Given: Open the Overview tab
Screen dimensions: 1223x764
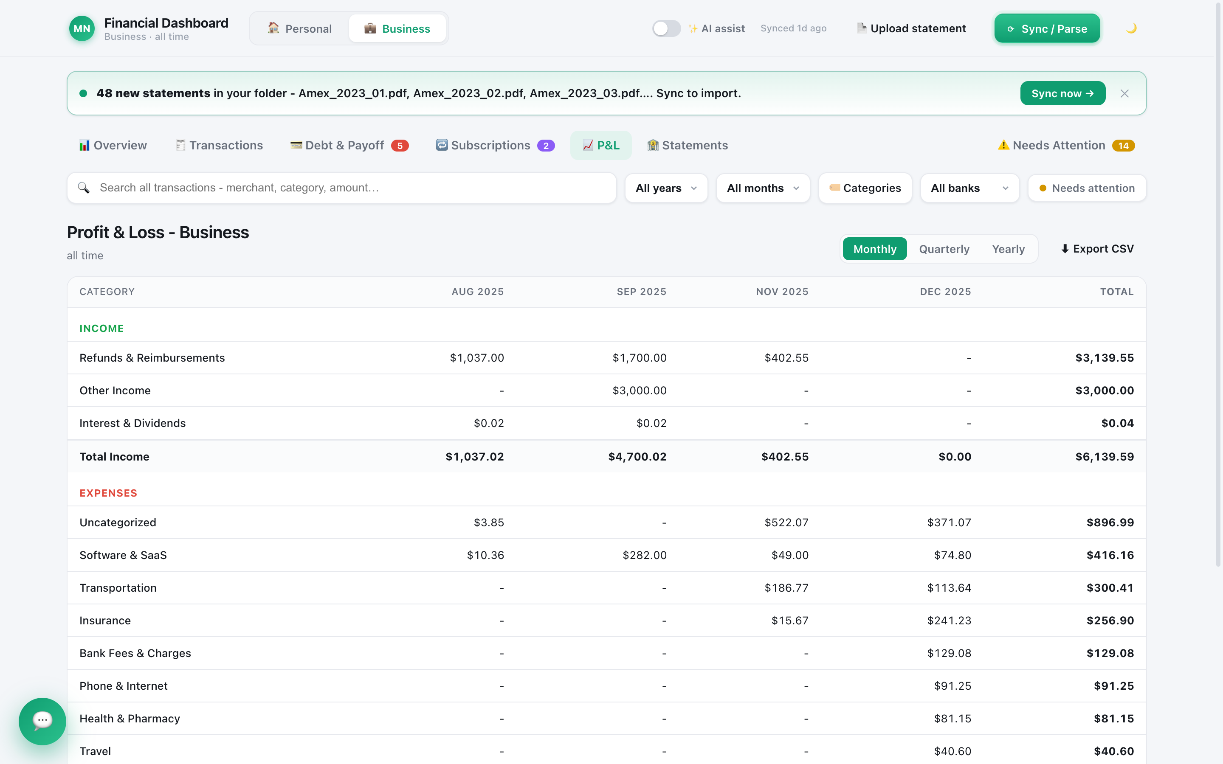Looking at the screenshot, I should click(x=113, y=146).
